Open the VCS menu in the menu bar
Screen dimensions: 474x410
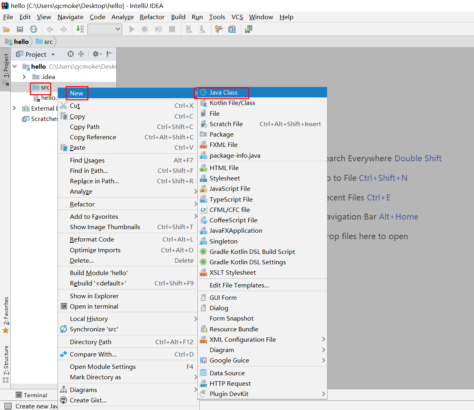click(x=237, y=17)
